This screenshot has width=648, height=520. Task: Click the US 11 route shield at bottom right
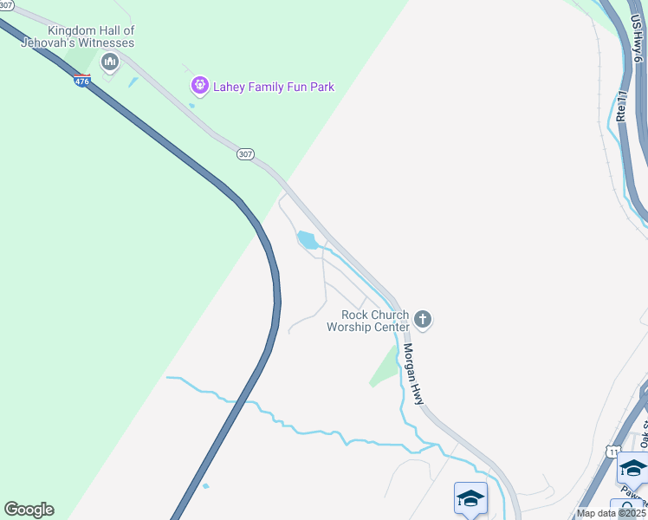click(x=613, y=451)
